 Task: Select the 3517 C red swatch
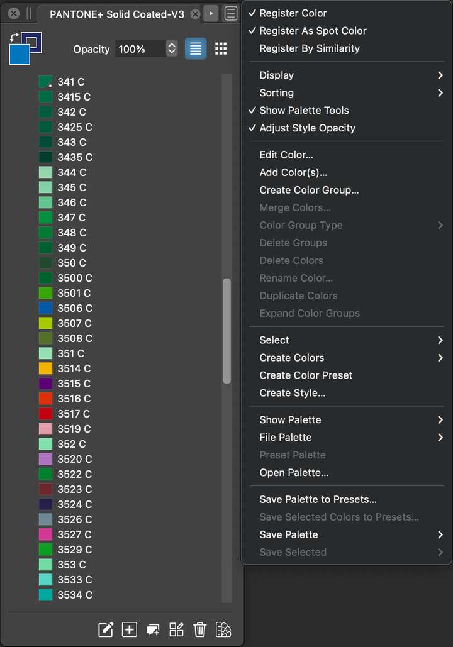(45, 414)
